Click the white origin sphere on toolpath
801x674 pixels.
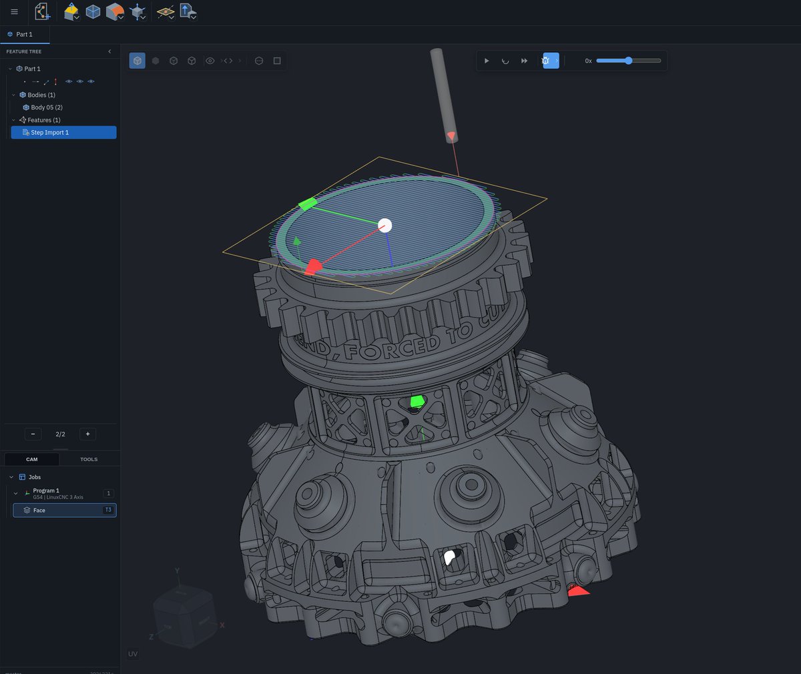pos(384,225)
